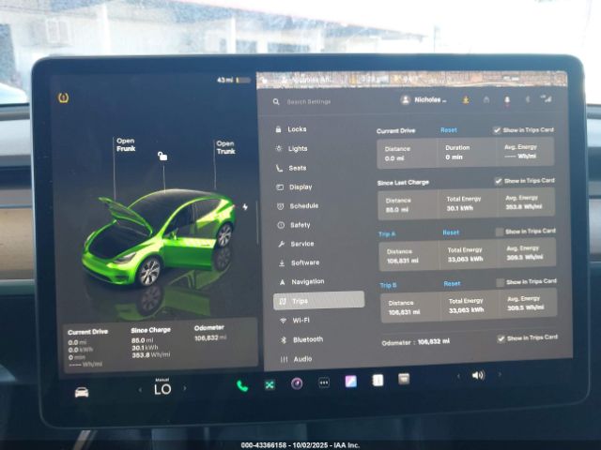601x450 pixels.
Task: Open the calendar app icon
Action: point(404,379)
